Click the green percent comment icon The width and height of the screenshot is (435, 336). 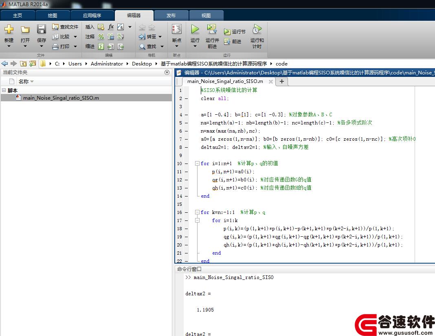(101, 37)
